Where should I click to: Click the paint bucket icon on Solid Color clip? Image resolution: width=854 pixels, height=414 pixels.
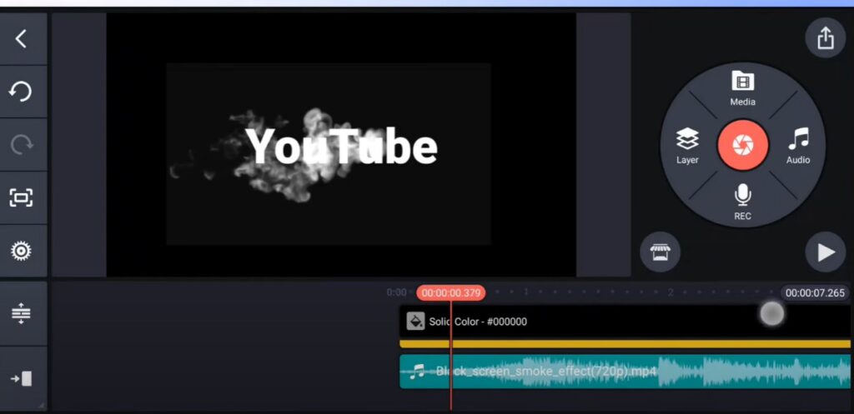click(x=415, y=322)
